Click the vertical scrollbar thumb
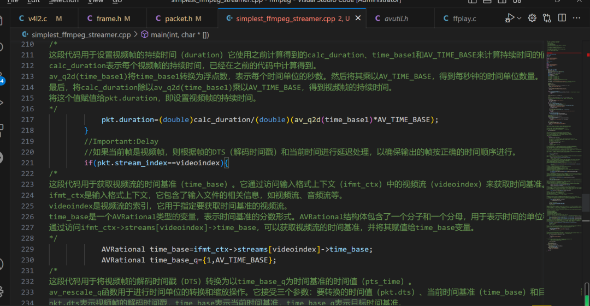This screenshot has width=590, height=306. [586, 203]
